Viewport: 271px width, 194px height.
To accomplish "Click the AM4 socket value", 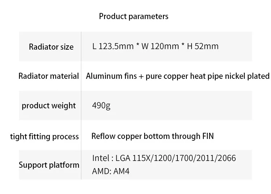I will (x=121, y=171).
